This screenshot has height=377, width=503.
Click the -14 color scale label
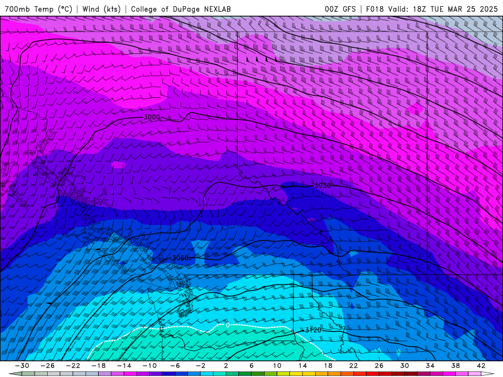pos(124,366)
